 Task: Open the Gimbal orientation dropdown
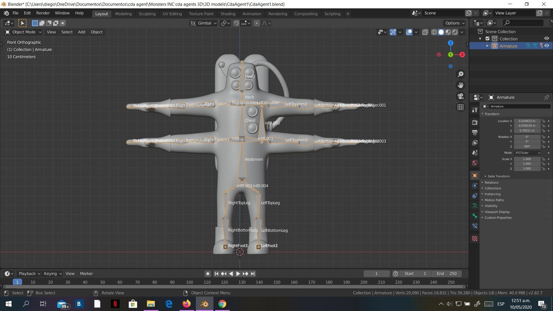click(204, 23)
